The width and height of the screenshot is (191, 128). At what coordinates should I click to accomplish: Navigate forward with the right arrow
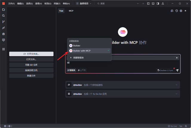(x=143, y=4)
